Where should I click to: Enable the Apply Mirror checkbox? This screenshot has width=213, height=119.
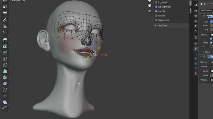[x=156, y=20]
